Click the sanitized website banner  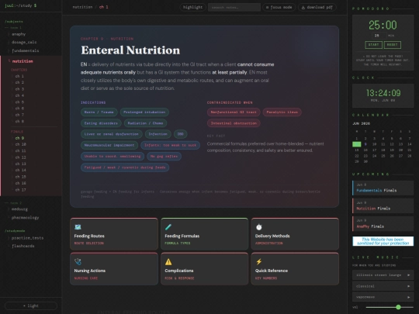click(383, 241)
